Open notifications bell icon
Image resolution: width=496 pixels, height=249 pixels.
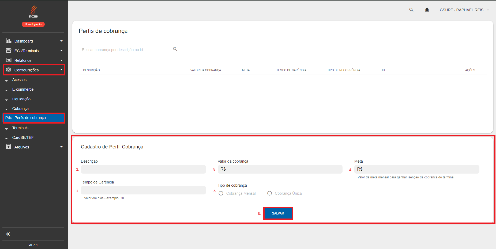(x=427, y=10)
